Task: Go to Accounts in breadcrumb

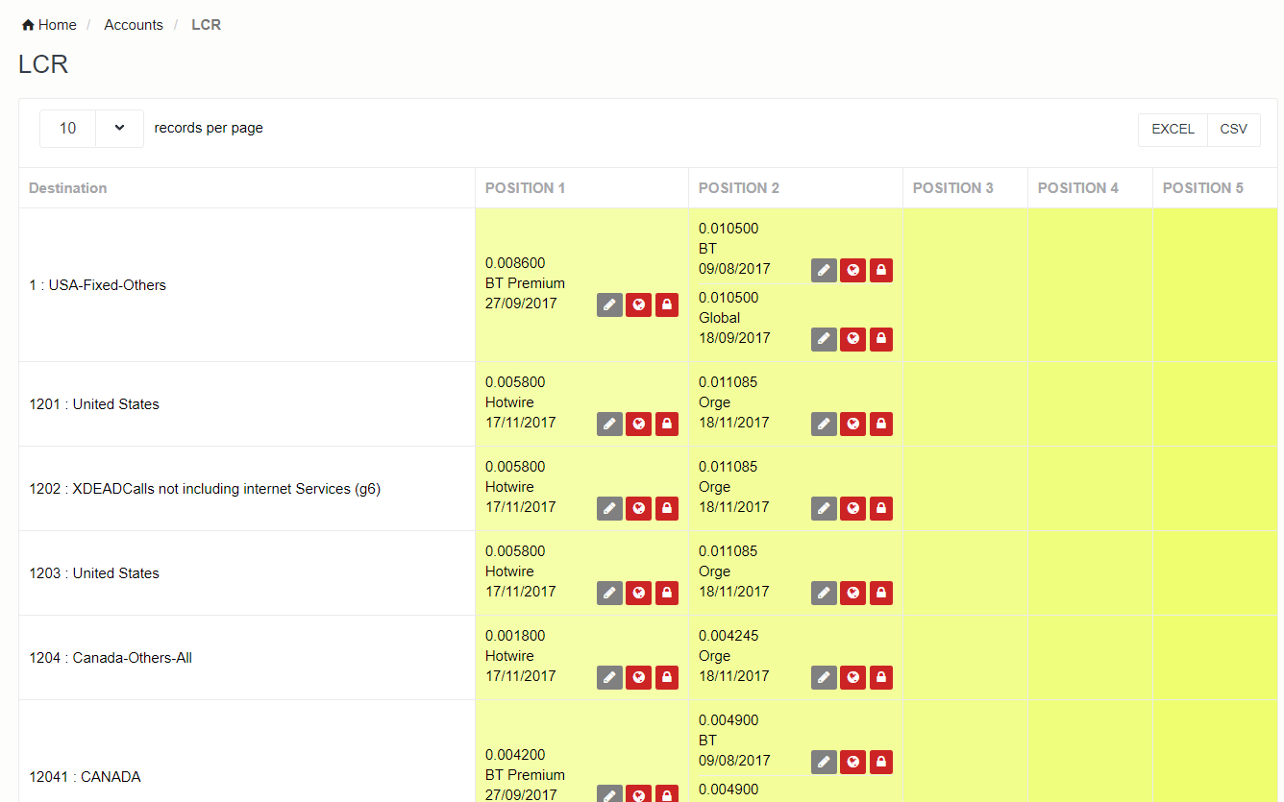Action: pos(134,25)
